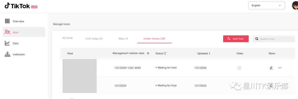Click the Add host button

[236, 38]
